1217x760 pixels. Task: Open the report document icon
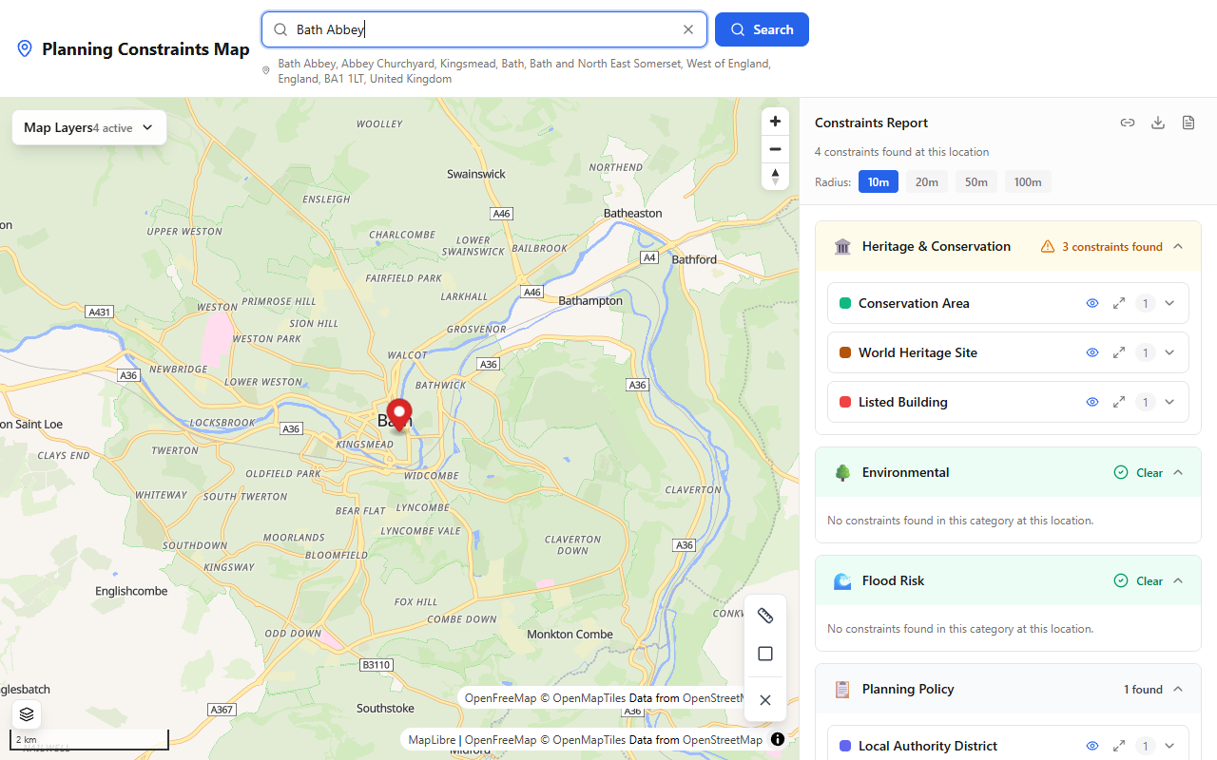[1188, 123]
